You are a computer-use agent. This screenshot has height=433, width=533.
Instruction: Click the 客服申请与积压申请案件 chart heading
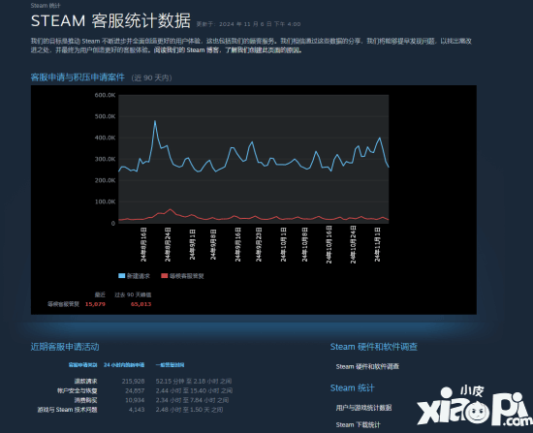point(78,77)
